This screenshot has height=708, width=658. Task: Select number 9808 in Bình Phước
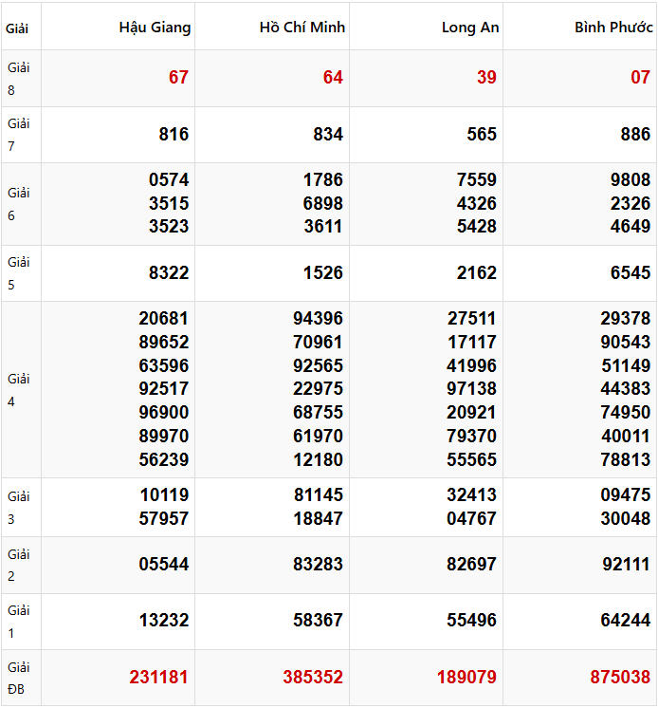(631, 179)
